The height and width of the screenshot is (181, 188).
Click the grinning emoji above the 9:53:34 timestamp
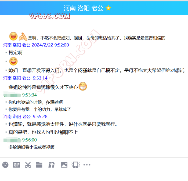pyautogui.click(x=83, y=86)
